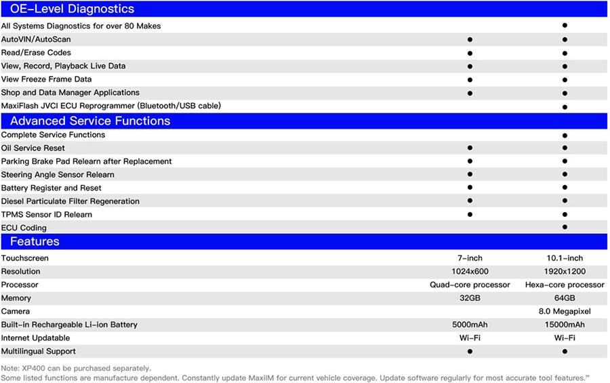Select the Camera row label
This screenshot has width=610, height=383.
[15, 311]
